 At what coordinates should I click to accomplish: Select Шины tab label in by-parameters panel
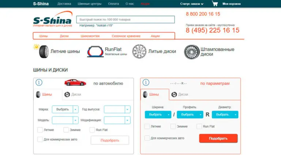coord(154,94)
